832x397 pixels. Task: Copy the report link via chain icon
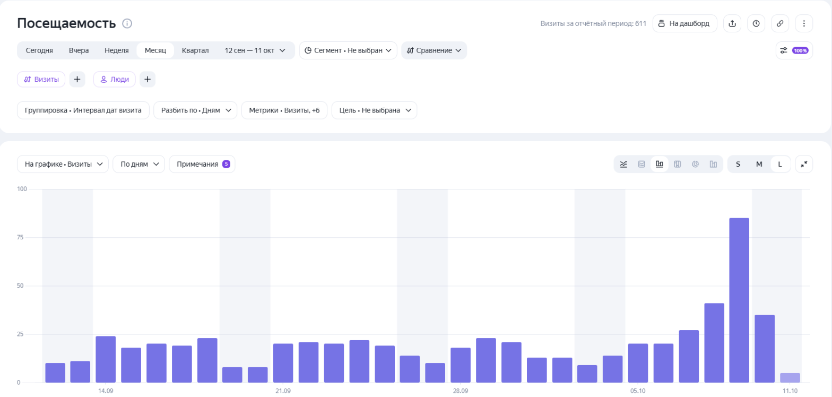[x=780, y=23]
